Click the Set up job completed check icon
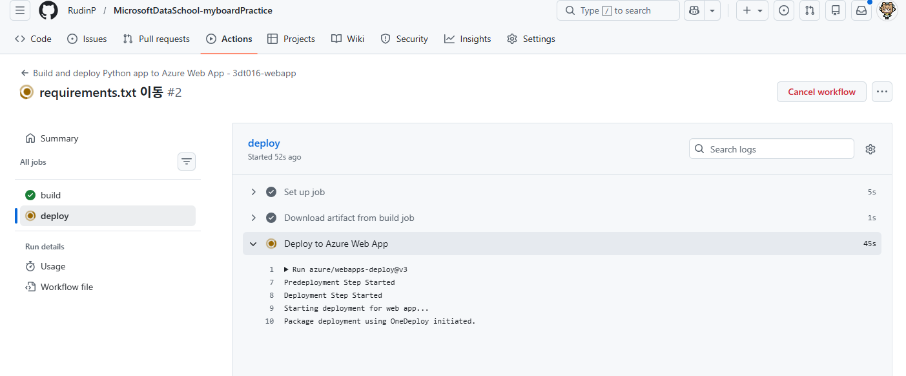 pyautogui.click(x=271, y=192)
